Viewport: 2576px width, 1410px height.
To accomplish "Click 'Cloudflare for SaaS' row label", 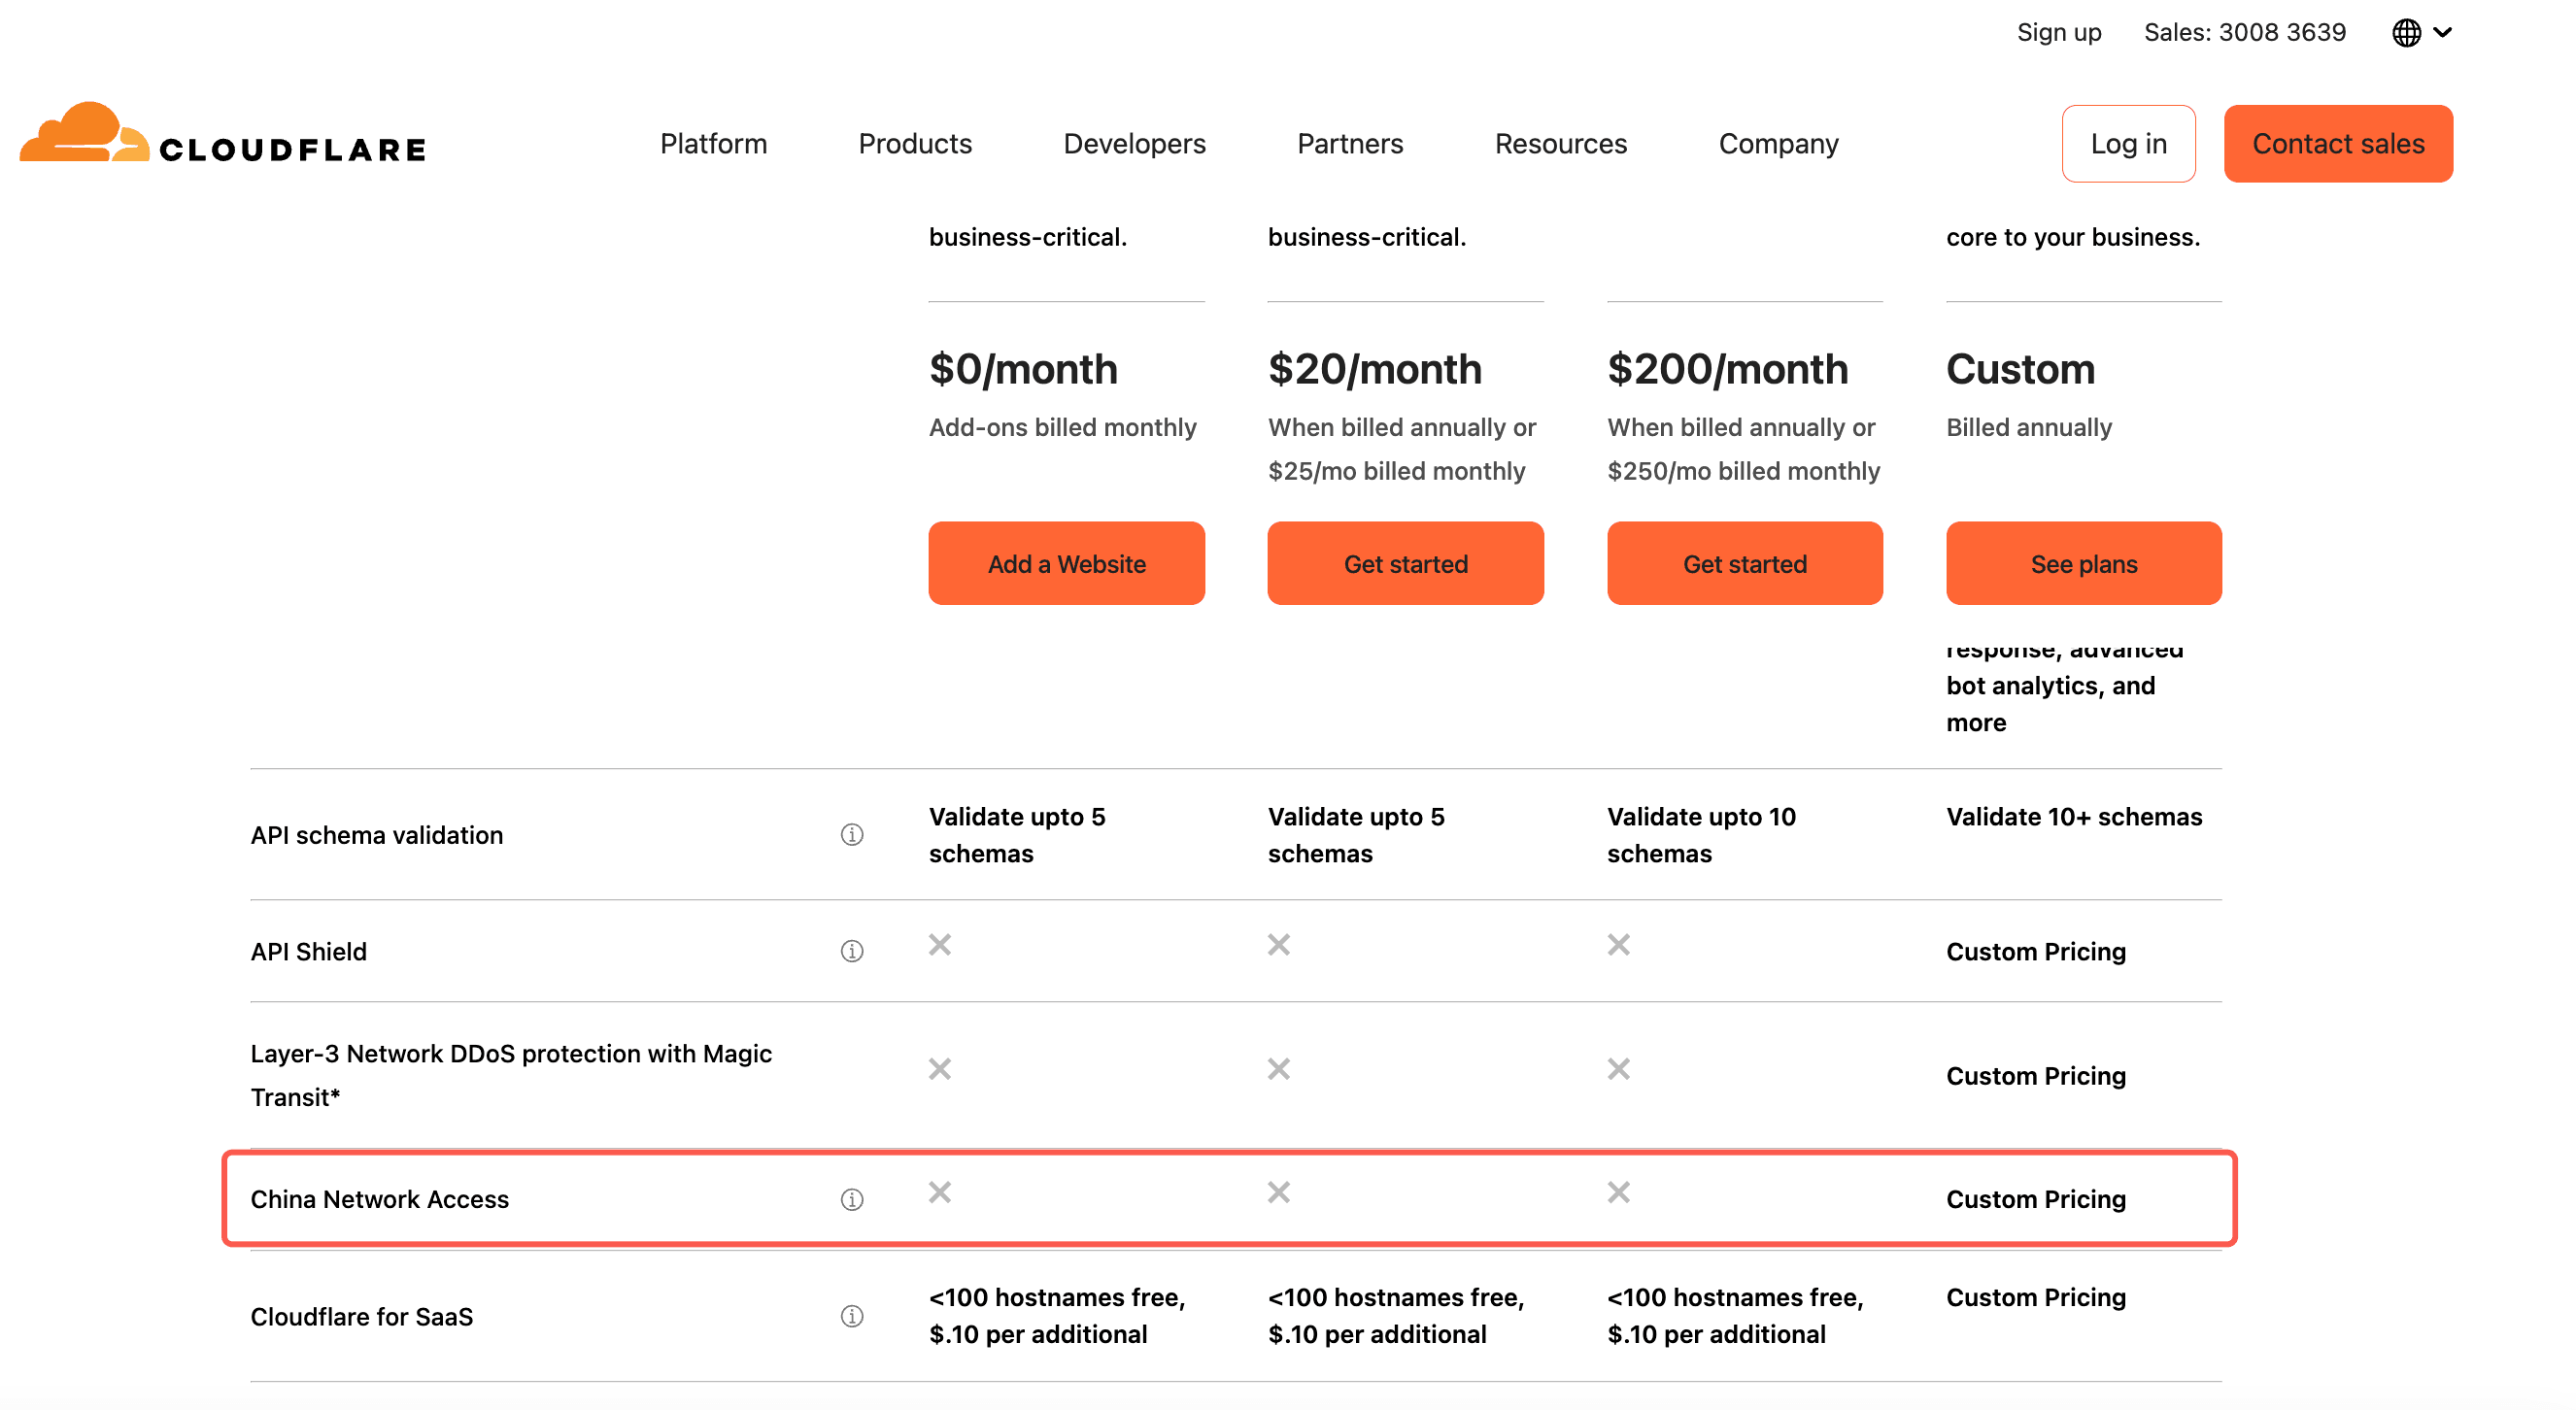I will coord(362,1316).
